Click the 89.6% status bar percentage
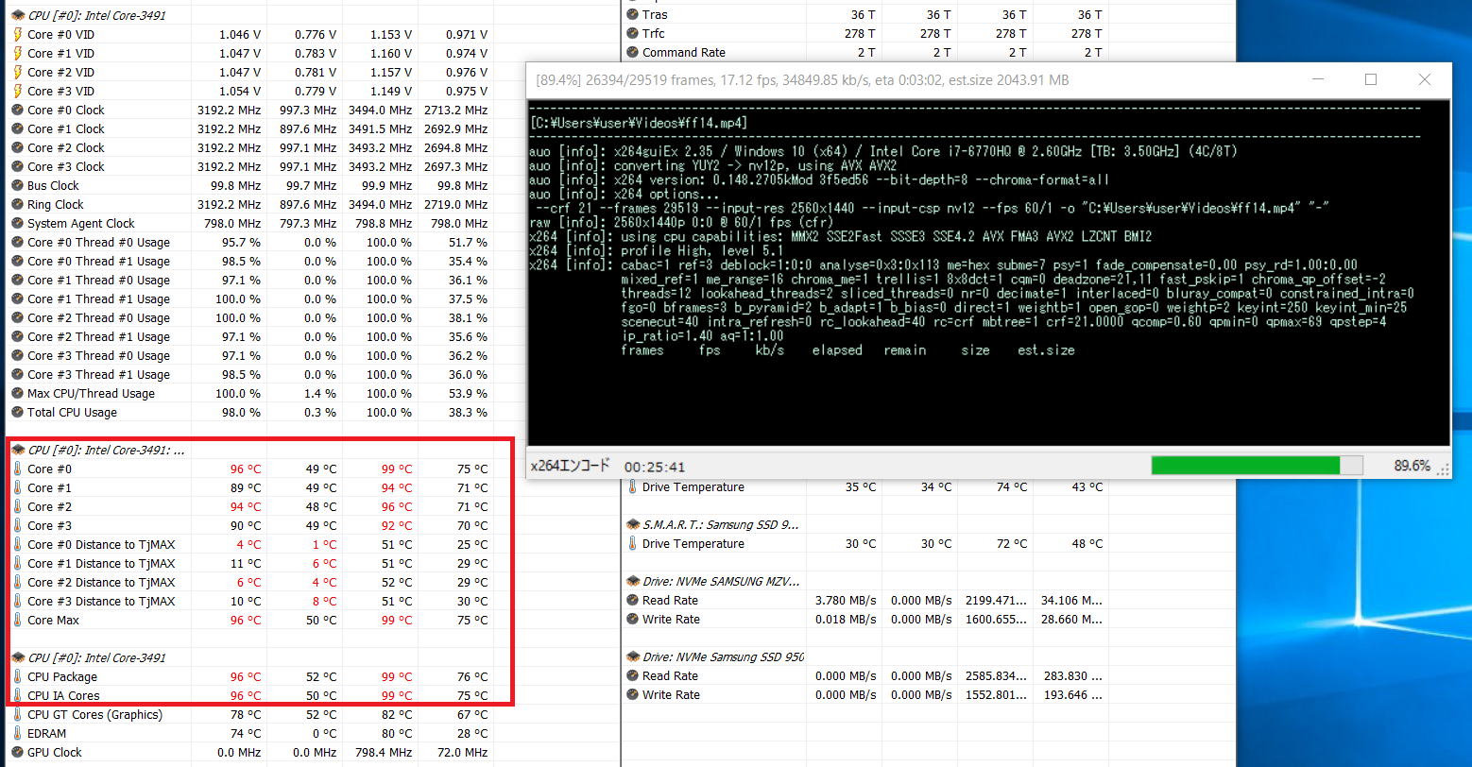Image resolution: width=1472 pixels, height=767 pixels. 1412,467
